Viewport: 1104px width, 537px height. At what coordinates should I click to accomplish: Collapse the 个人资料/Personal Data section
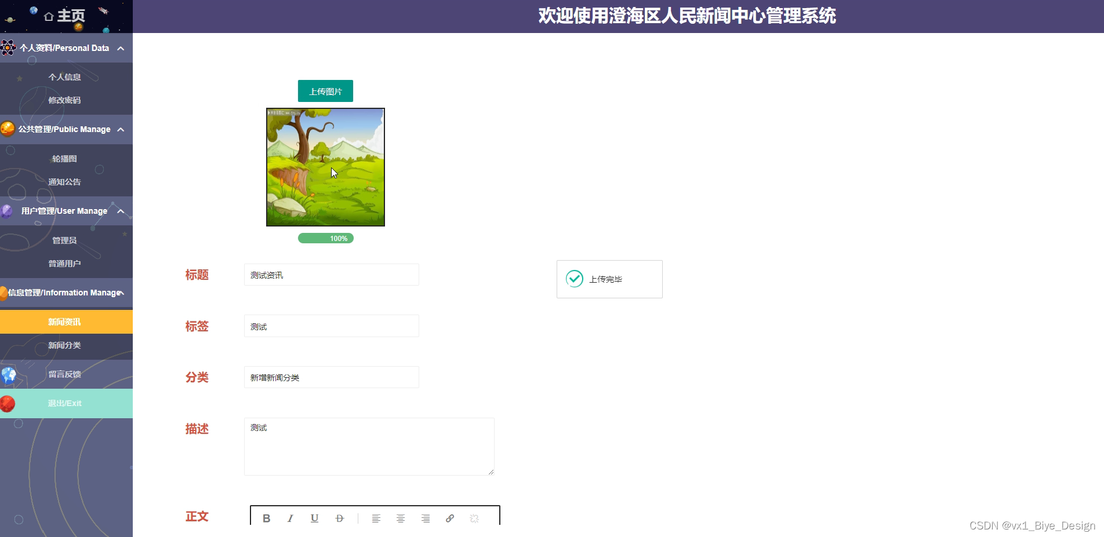(x=121, y=48)
